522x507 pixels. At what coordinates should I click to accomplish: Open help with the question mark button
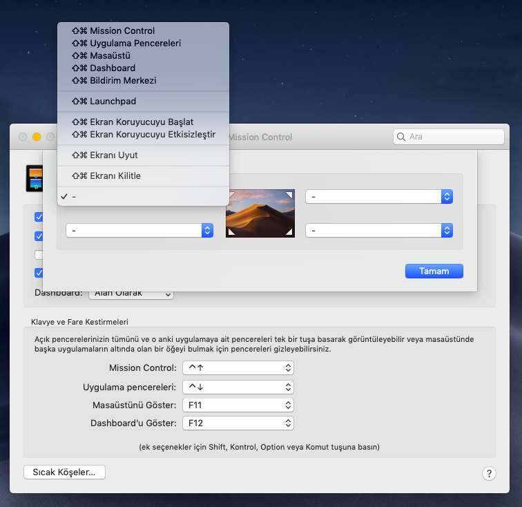[x=489, y=473]
